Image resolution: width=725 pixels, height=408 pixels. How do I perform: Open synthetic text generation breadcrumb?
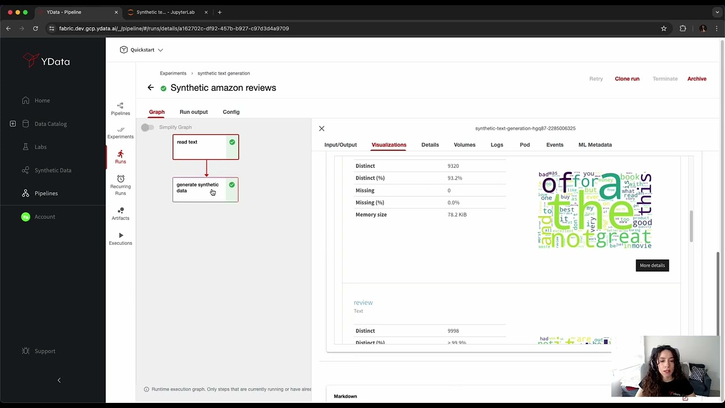[223, 73]
